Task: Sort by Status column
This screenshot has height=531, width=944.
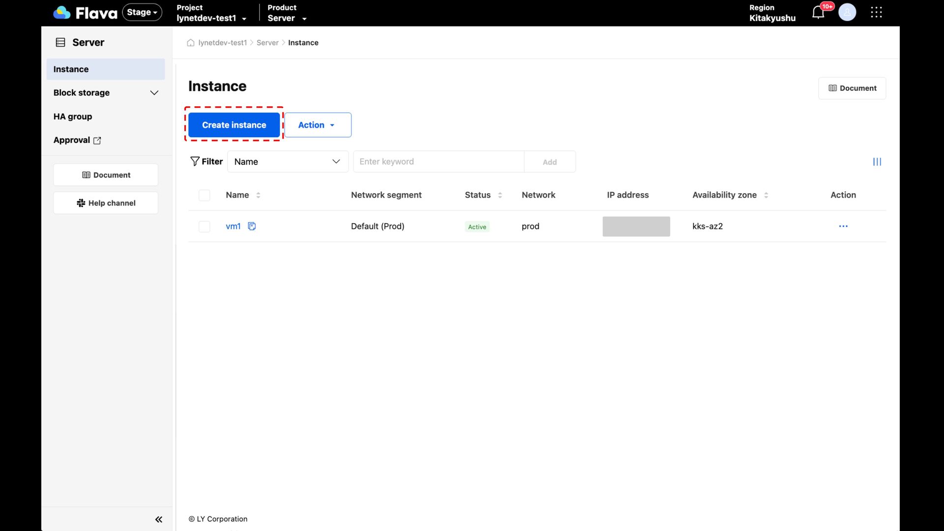Action: click(500, 195)
